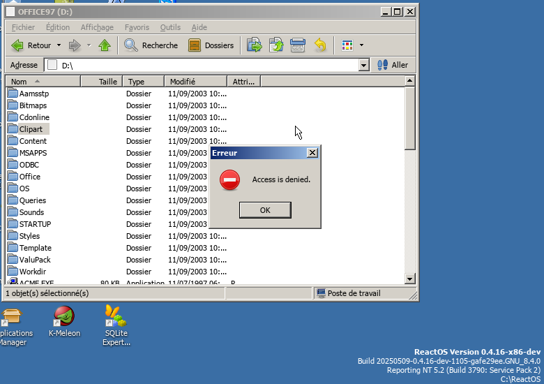Sort by the Modifié column header
This screenshot has height=384, width=544.
196,82
